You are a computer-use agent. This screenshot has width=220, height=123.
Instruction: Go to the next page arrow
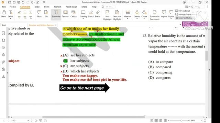tap(32, 121)
